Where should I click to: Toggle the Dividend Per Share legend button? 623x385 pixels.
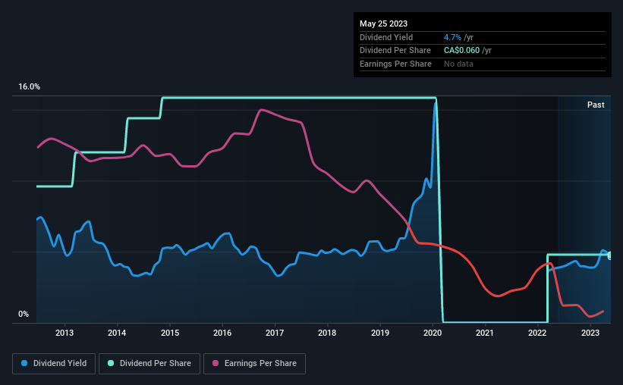tap(149, 364)
